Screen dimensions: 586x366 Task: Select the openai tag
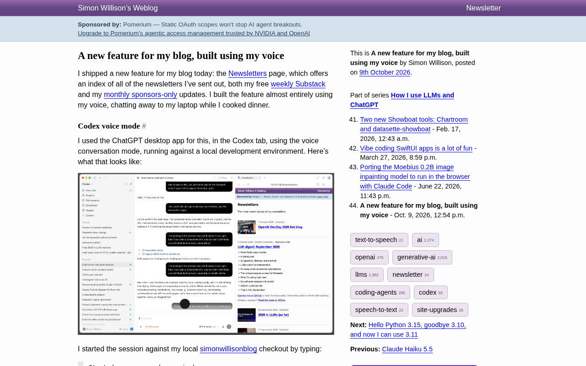pos(369,257)
